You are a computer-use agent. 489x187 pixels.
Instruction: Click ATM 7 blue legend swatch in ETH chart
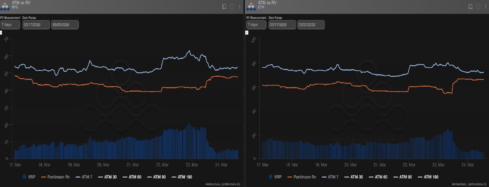326,177
